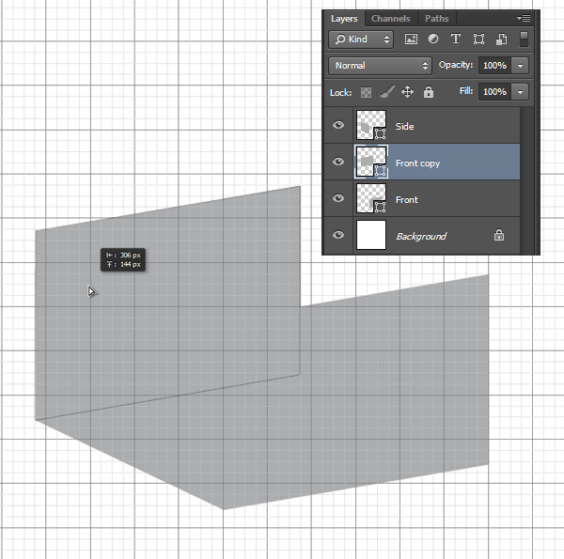Viewport: 564px width, 559px height.
Task: Select the Side layer thumbnail
Action: (371, 125)
